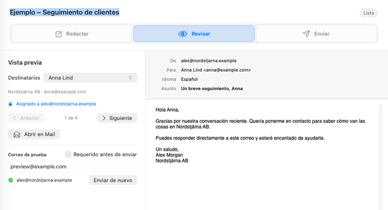Image resolution: width=388 pixels, height=210 pixels.
Task: Click the pencil compose icon on Redactar
Action: [x=59, y=34]
